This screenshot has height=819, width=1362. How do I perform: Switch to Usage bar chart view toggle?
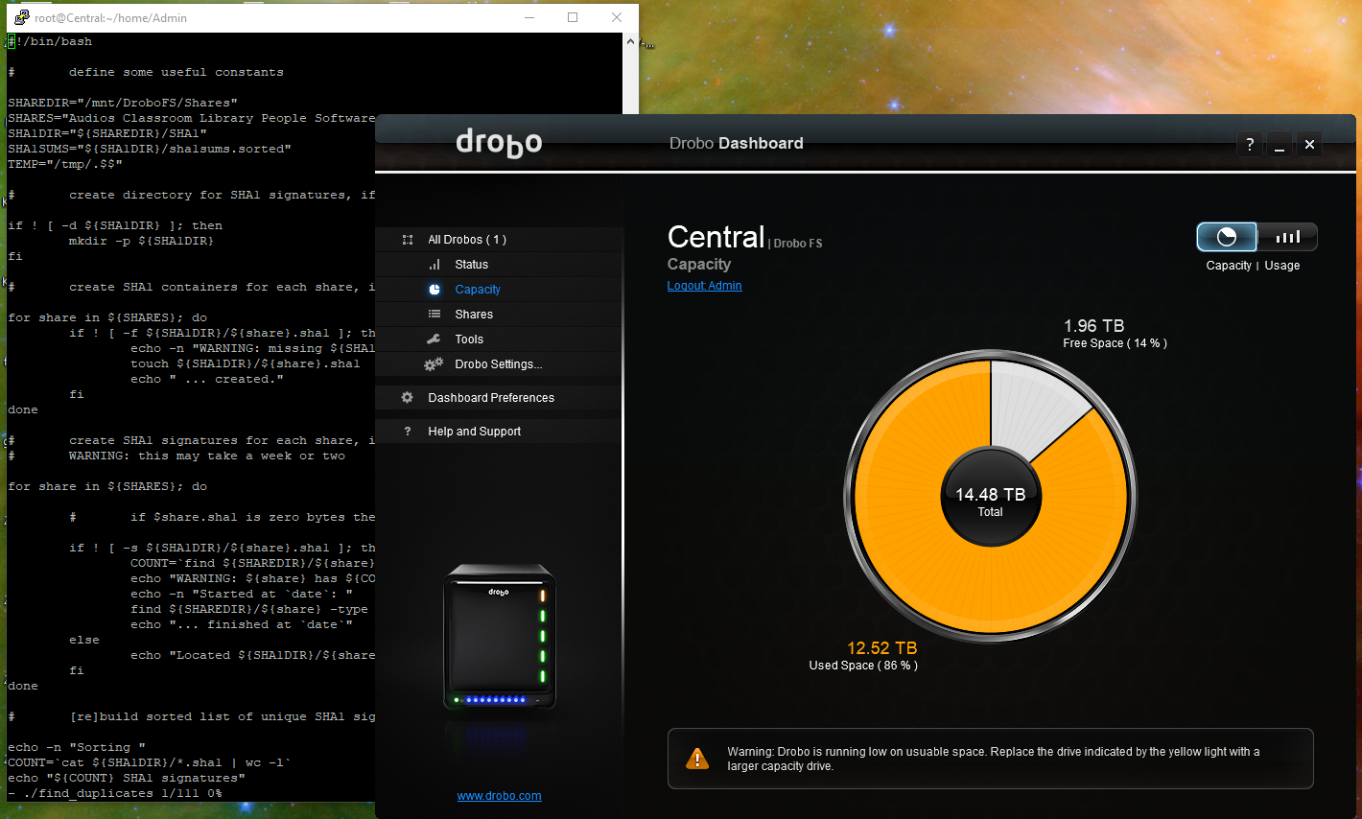coord(1287,237)
